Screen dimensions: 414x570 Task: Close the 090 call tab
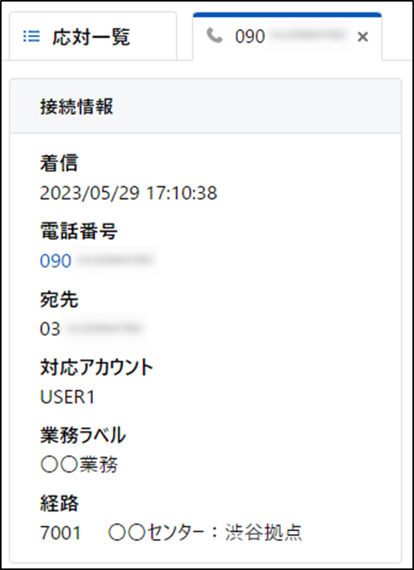(363, 36)
